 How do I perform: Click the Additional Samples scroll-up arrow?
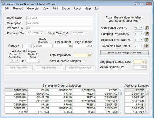click(147, 90)
